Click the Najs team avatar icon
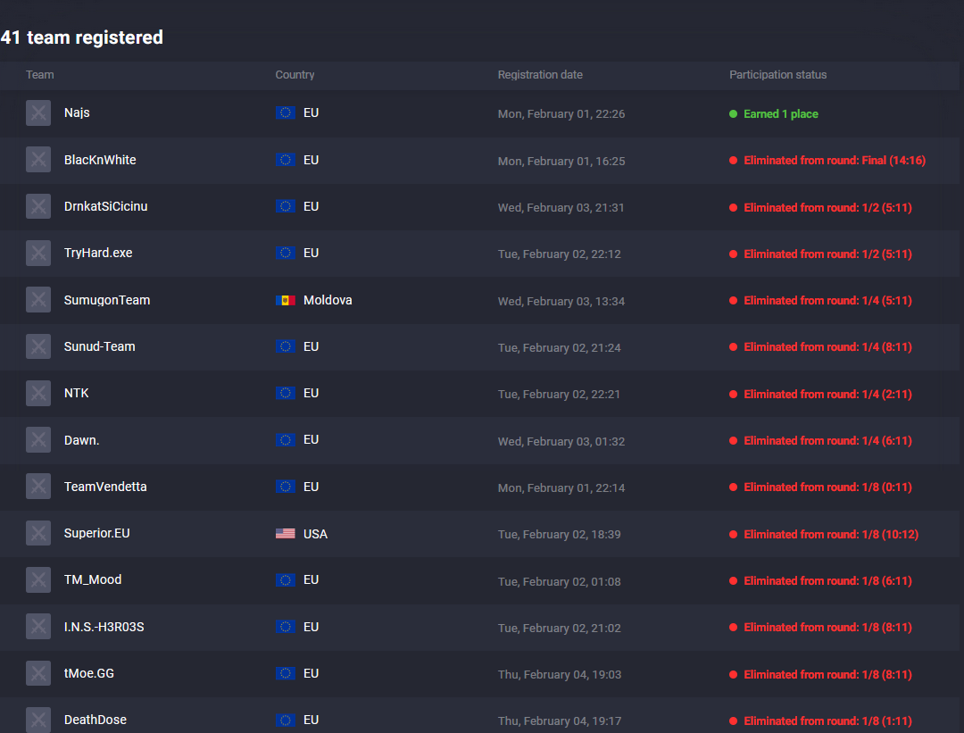Image resolution: width=964 pixels, height=733 pixels. [38, 113]
